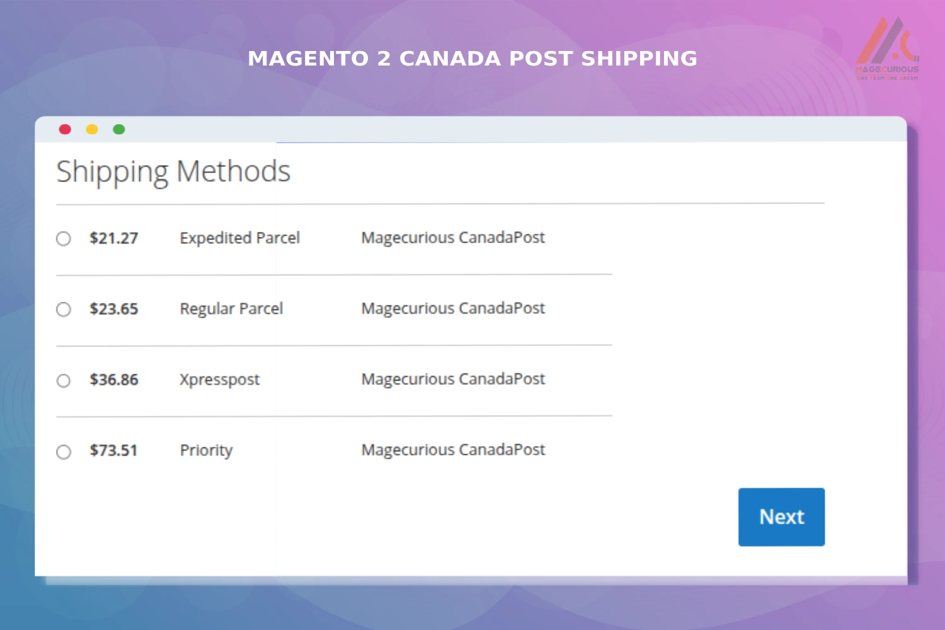Image resolution: width=945 pixels, height=630 pixels.
Task: Click the $21.27 price label
Action: 113,238
